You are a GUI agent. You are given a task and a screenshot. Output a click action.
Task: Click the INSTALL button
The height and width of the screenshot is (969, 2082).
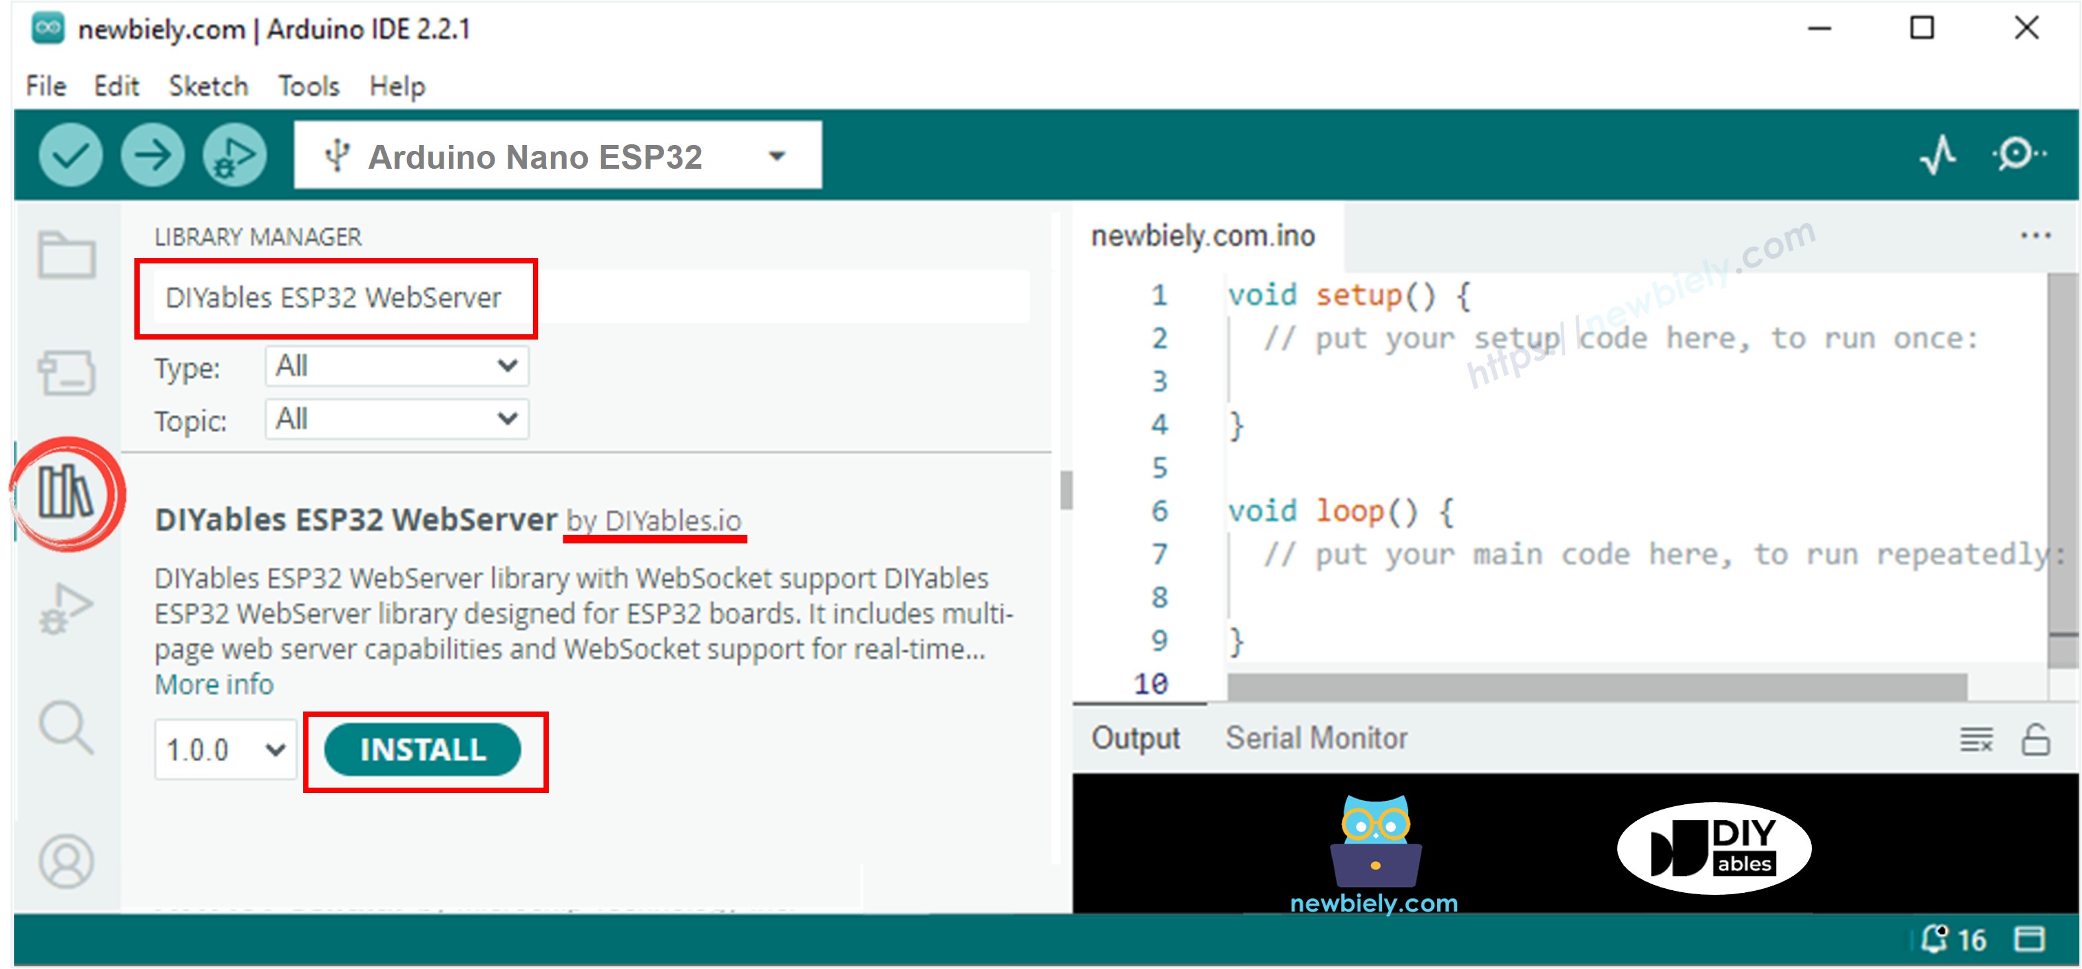(424, 749)
